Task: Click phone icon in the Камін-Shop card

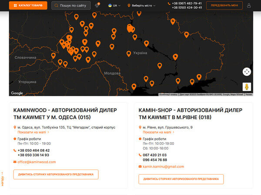Action: (140, 155)
